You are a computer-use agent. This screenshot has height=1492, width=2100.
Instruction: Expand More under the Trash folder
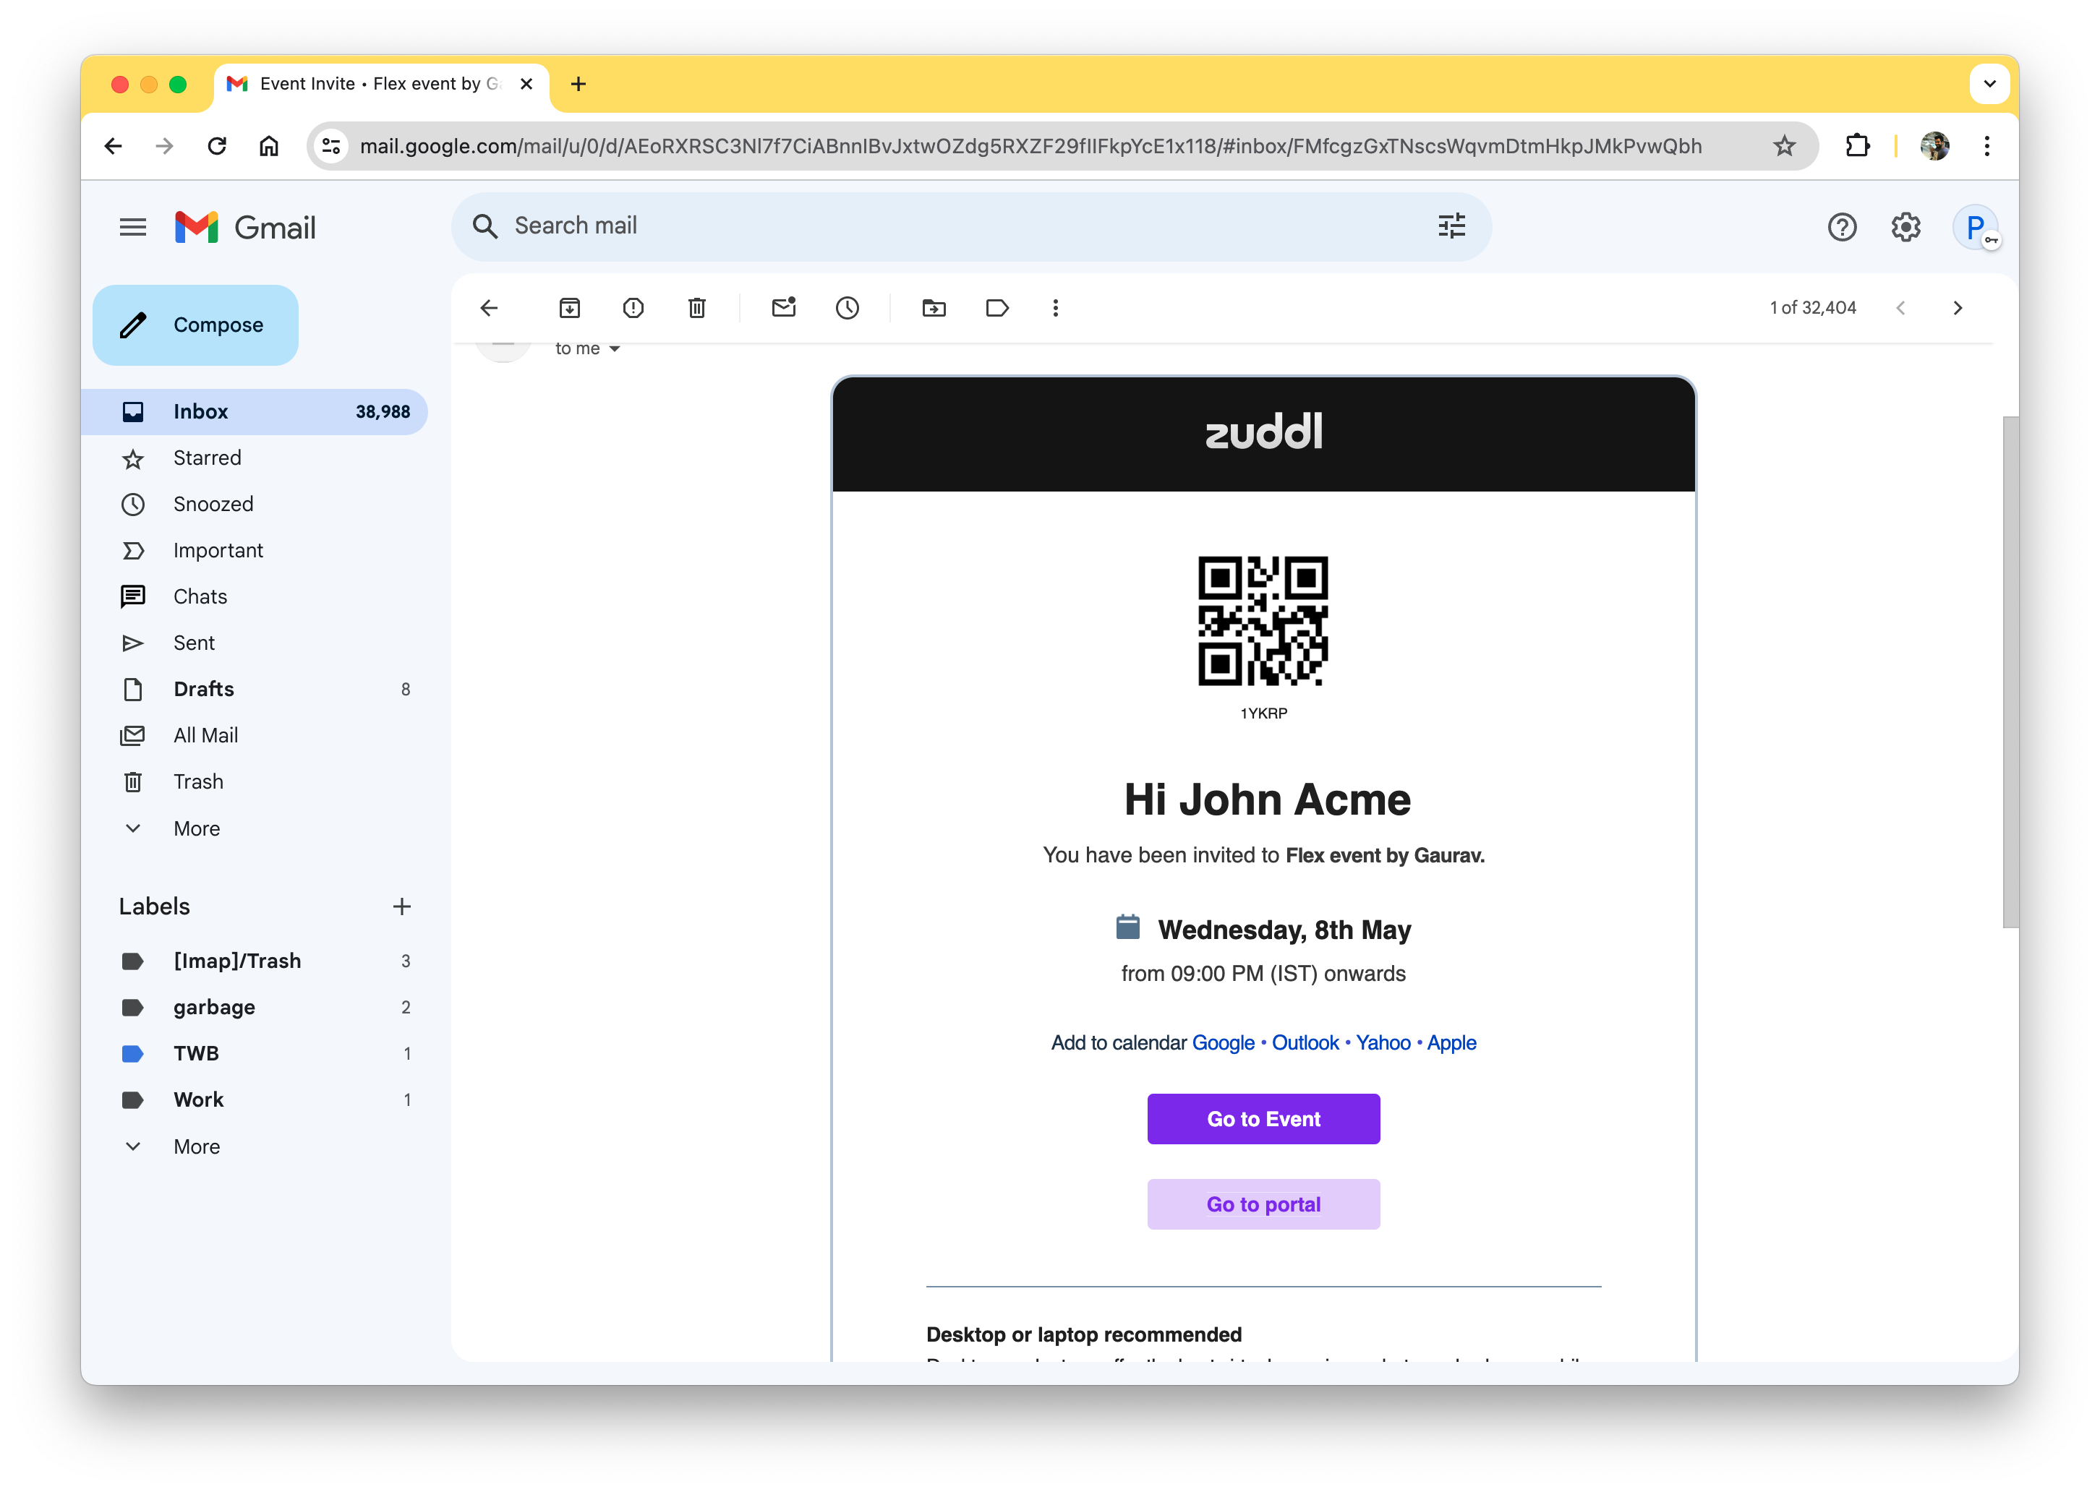(197, 828)
